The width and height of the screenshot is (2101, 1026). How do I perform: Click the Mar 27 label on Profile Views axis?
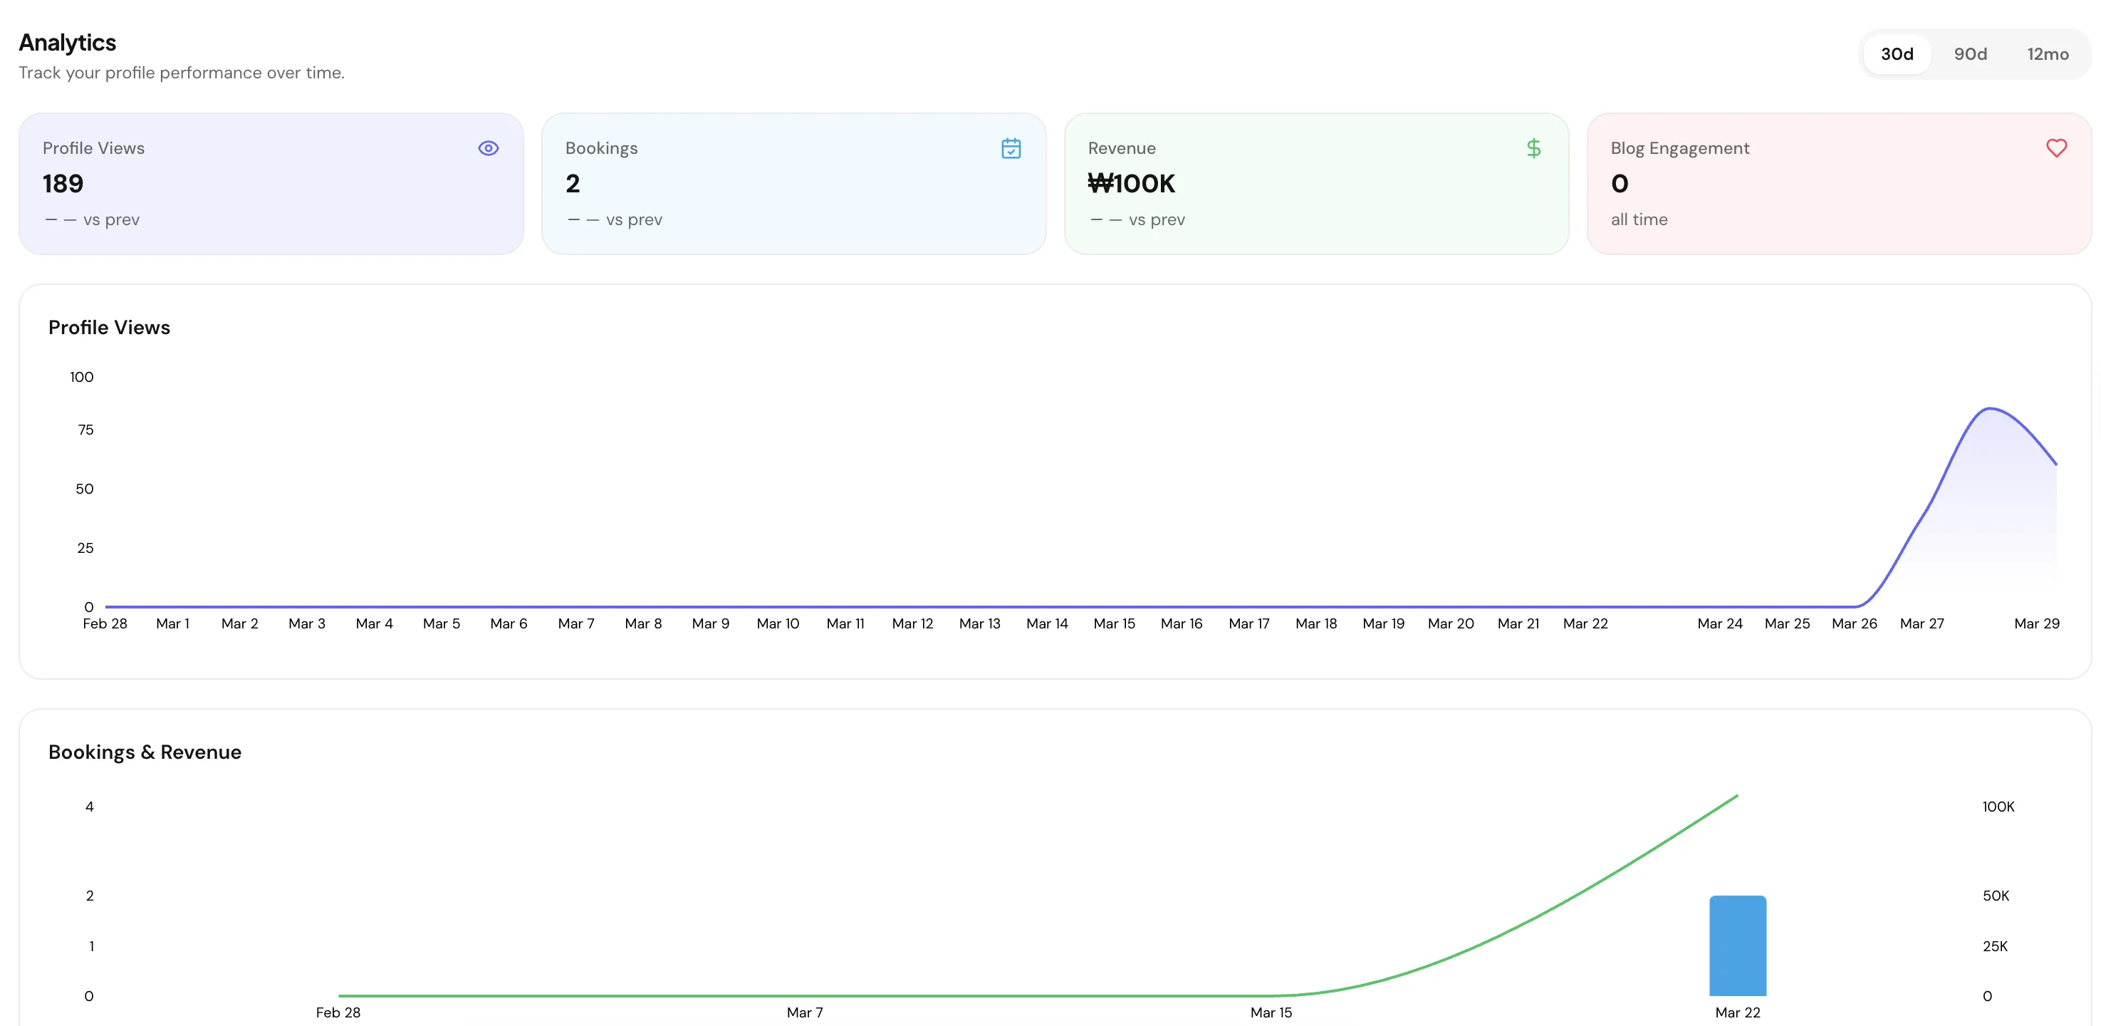click(x=1922, y=623)
